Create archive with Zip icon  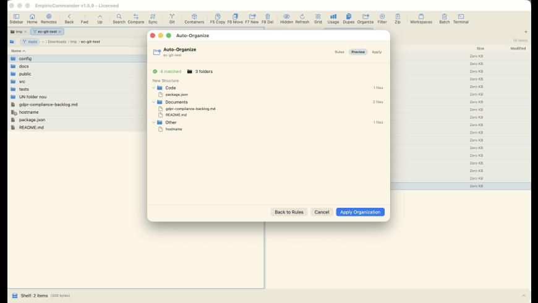click(398, 19)
